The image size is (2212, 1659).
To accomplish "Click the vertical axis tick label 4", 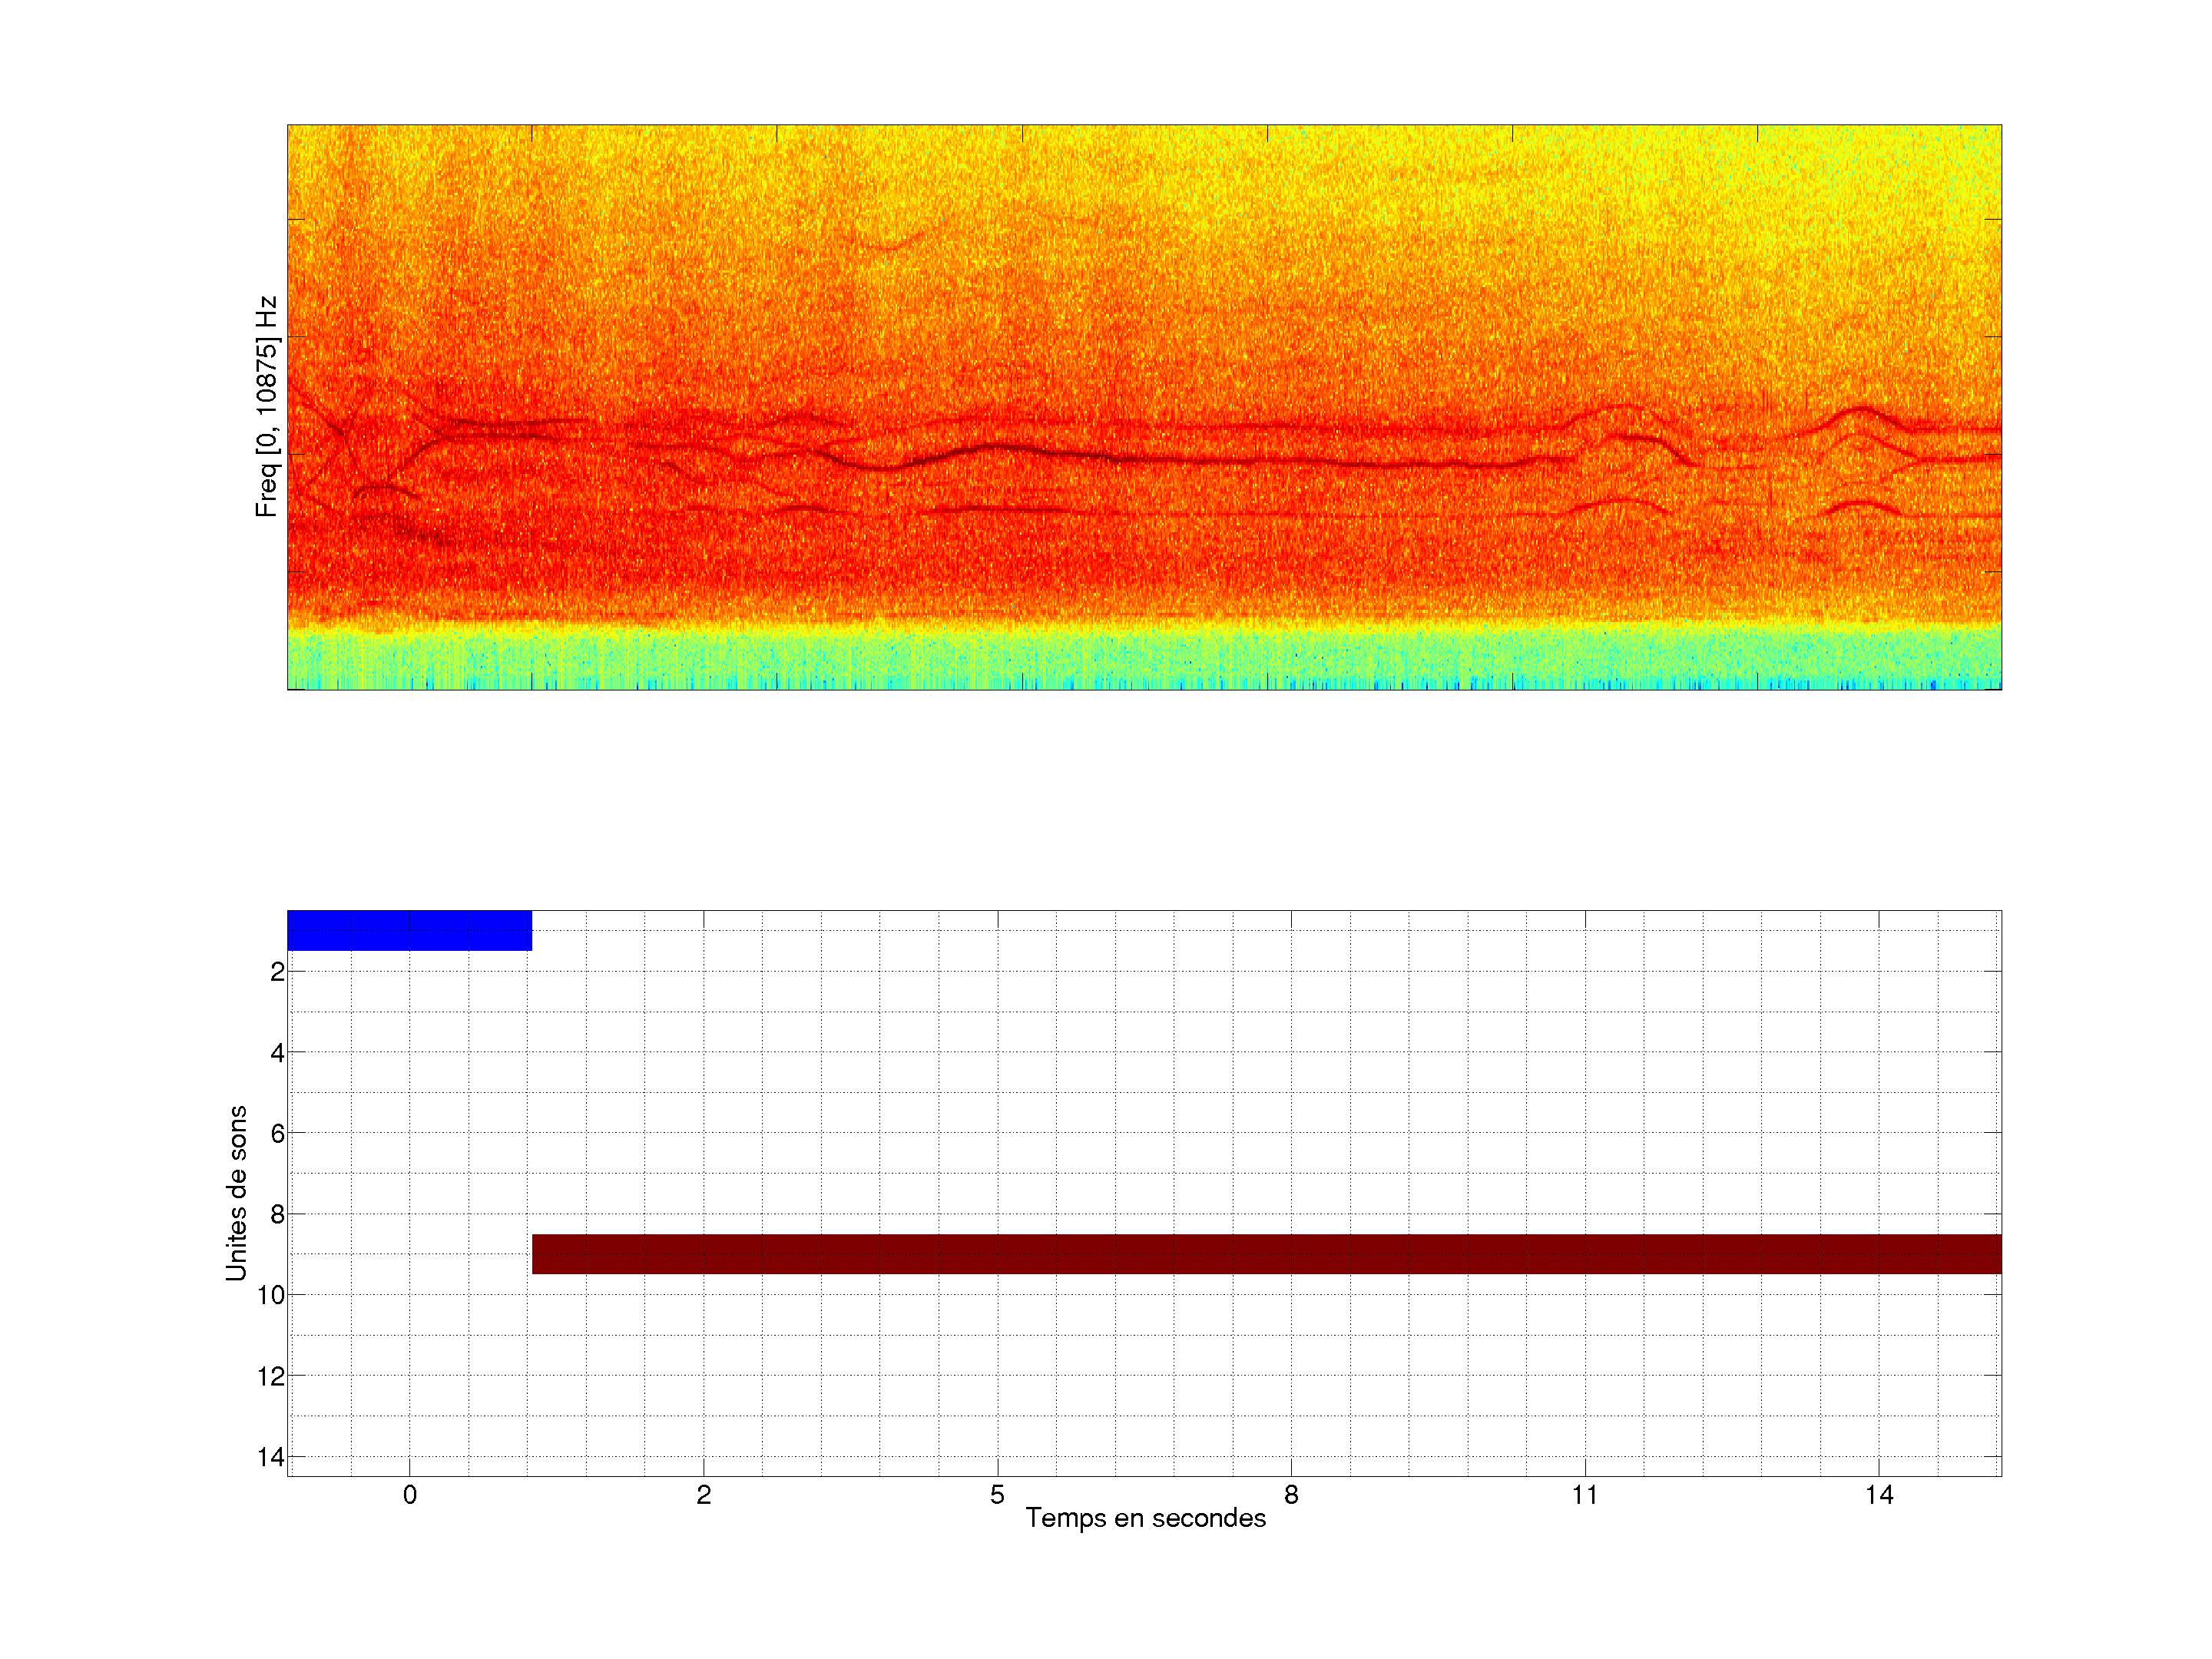I will (277, 1053).
